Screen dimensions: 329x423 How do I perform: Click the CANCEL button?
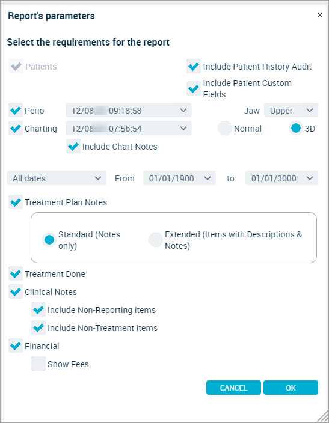[x=233, y=388]
